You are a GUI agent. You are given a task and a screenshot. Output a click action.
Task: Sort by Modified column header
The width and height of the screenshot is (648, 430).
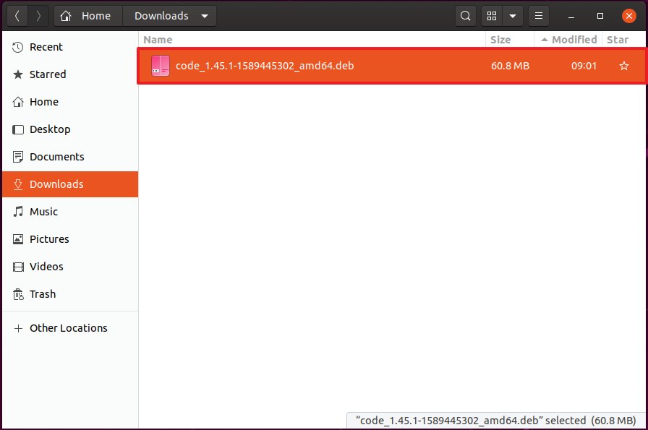(568, 40)
